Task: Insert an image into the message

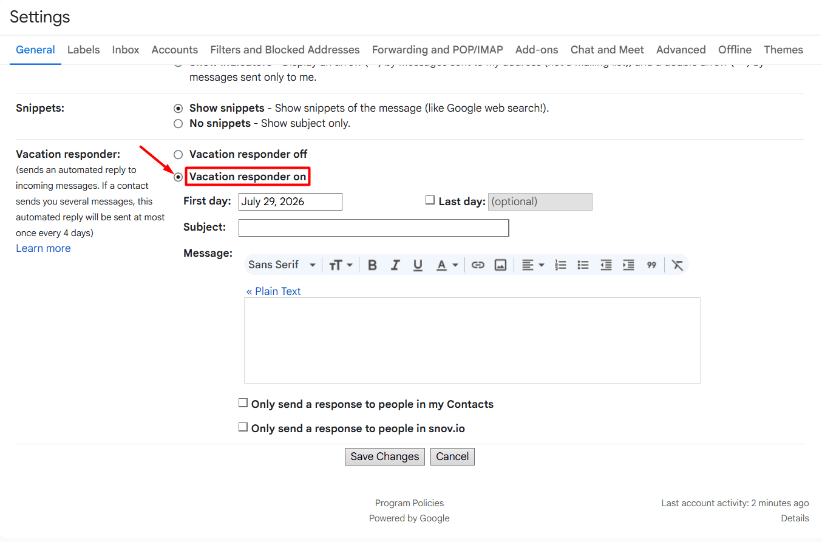Action: click(500, 265)
